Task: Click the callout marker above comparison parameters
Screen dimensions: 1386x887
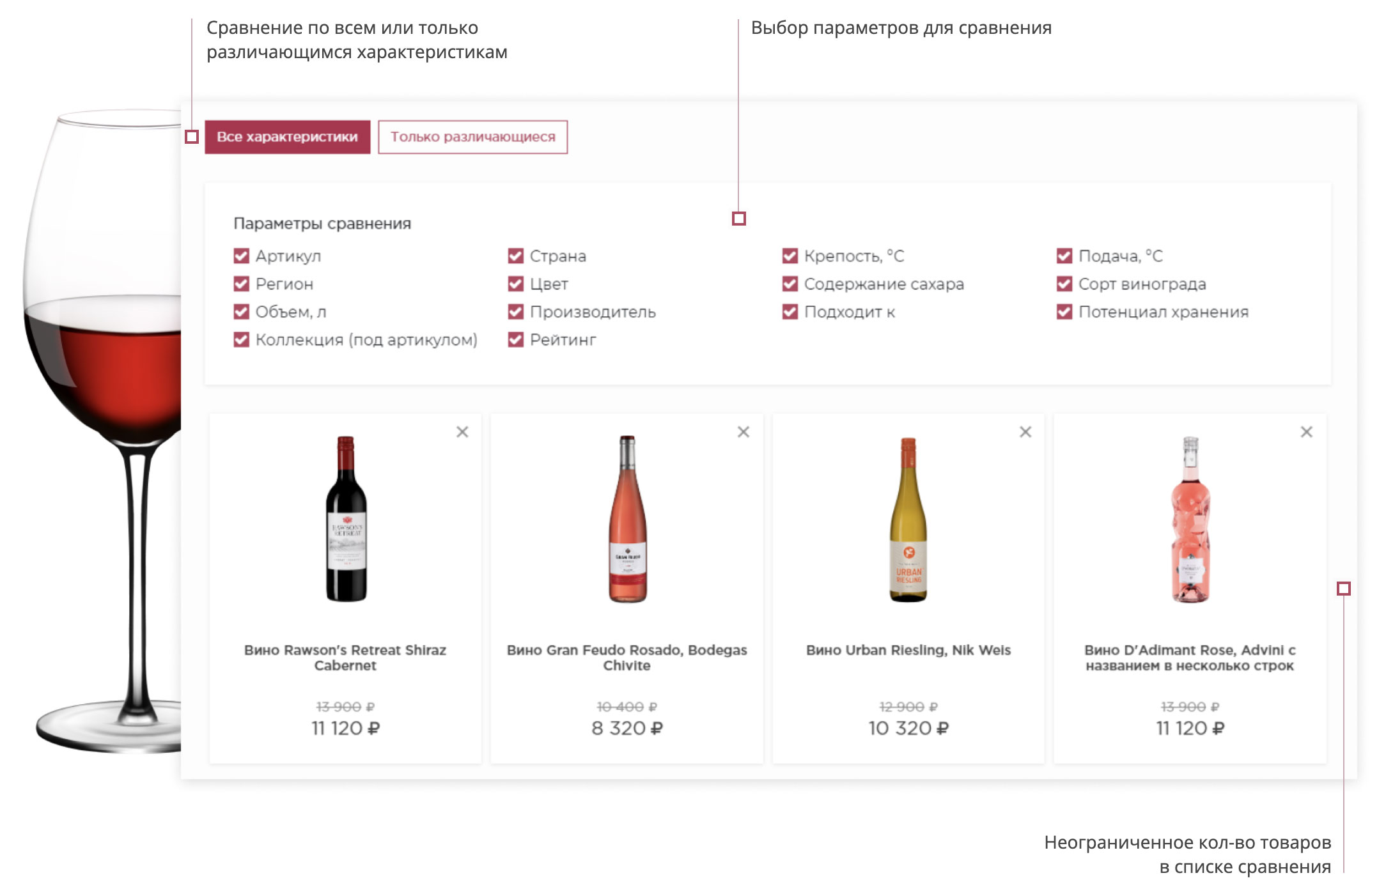Action: point(738,219)
